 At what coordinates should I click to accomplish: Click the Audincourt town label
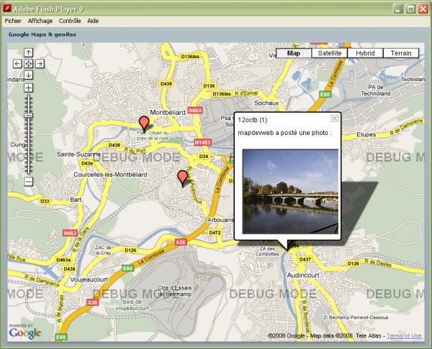click(303, 275)
